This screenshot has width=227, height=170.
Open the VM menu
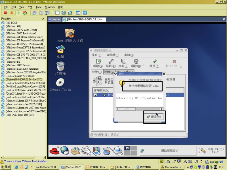pyautogui.click(x=30, y=7)
